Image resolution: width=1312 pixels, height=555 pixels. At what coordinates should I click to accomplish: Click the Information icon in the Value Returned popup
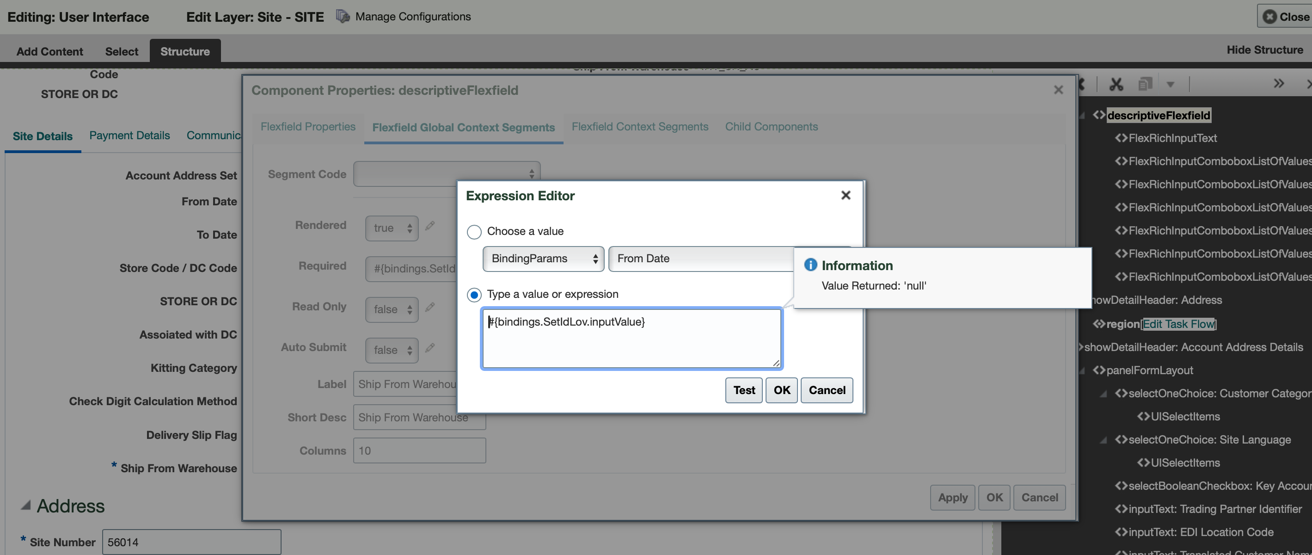[x=810, y=265]
